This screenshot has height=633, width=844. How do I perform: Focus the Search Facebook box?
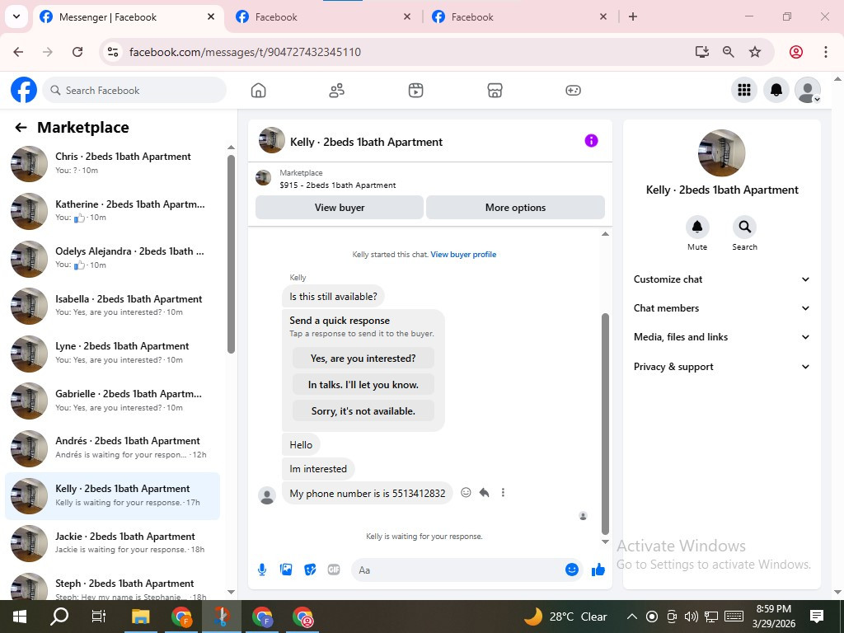pyautogui.click(x=134, y=90)
